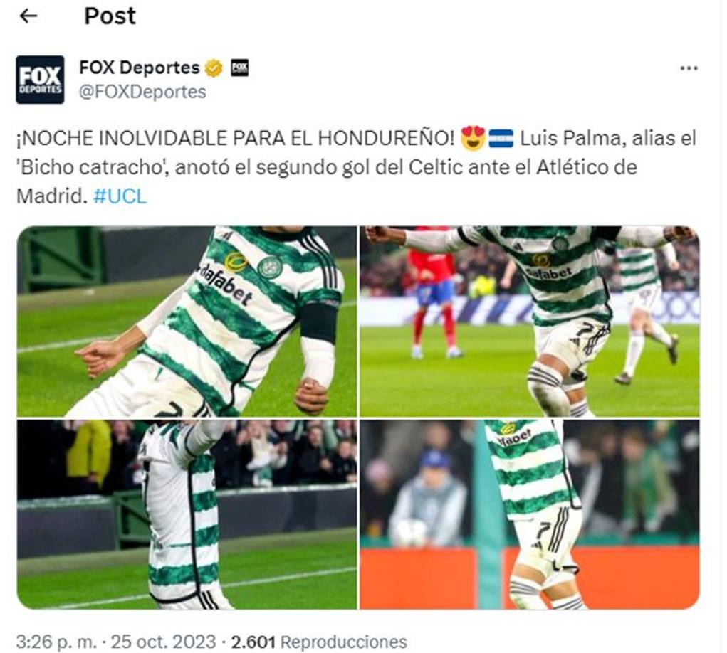Image resolution: width=727 pixels, height=653 pixels.
Task: Open the @FOXDeportes handle link
Action: 143,92
